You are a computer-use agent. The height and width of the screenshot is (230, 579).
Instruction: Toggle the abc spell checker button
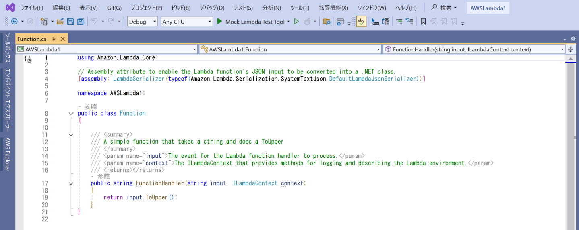[x=361, y=22]
